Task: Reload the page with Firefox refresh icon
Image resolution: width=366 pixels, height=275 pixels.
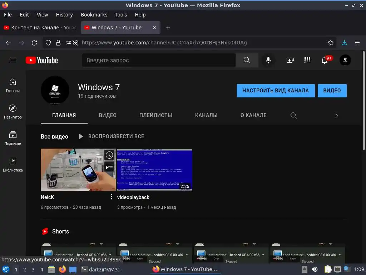Action: (34, 43)
